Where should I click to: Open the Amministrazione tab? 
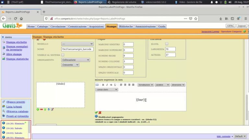point(145,27)
